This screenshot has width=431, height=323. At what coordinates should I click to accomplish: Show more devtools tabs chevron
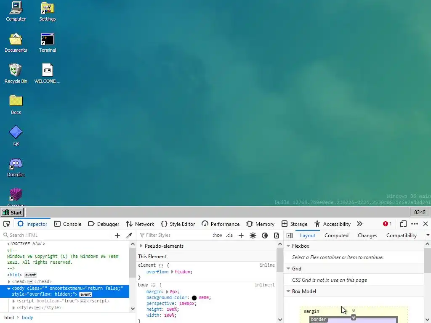point(359,224)
